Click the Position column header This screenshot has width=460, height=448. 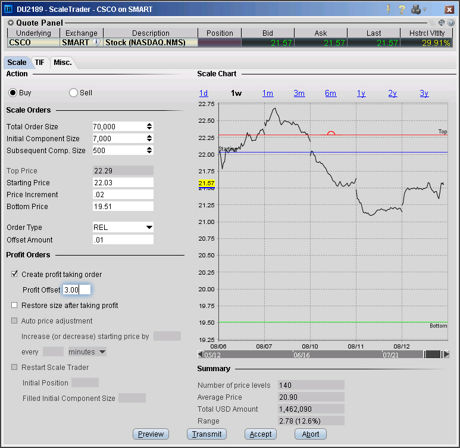click(x=220, y=33)
